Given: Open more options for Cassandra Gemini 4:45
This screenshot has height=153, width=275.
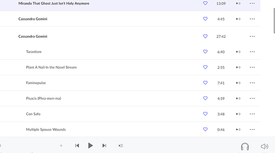Looking at the screenshot, I should (x=252, y=19).
